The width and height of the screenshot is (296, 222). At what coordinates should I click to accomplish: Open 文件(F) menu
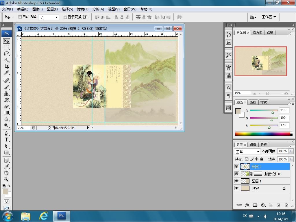click(x=7, y=9)
